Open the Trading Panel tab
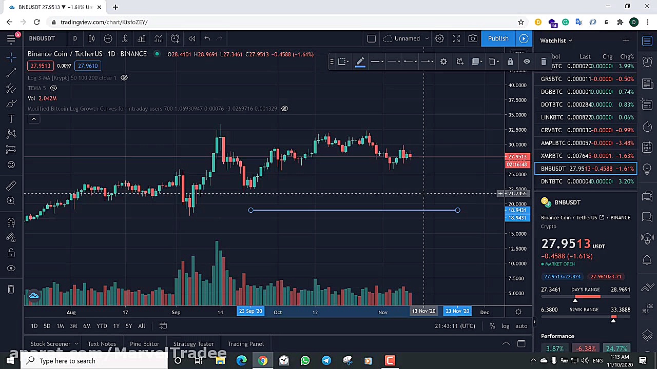The image size is (657, 369). point(246,344)
